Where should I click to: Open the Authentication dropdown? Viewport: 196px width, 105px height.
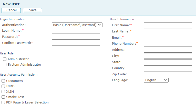tap(77, 25)
